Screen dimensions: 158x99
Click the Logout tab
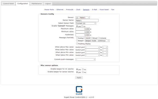pos(48,4)
